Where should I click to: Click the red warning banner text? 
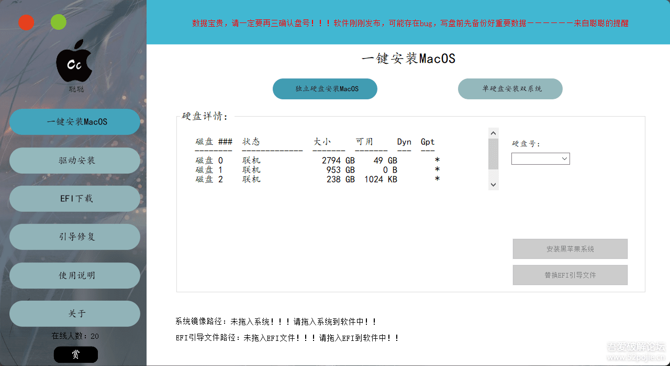pyautogui.click(x=410, y=23)
